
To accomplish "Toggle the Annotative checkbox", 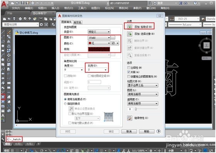I will pyautogui.click(x=129, y=67).
